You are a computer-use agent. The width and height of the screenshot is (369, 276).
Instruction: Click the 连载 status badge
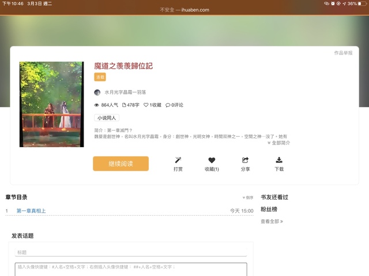tap(100, 77)
